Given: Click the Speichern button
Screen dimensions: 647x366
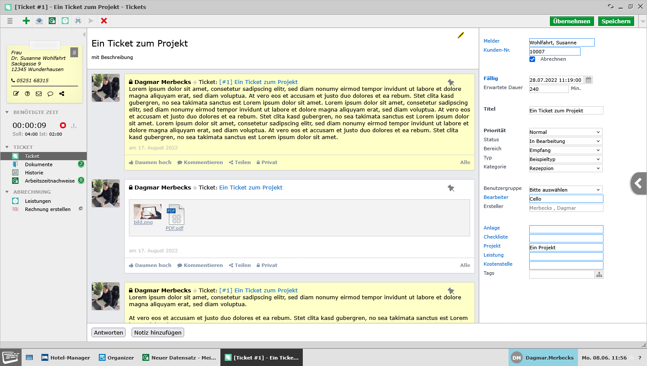Looking at the screenshot, I should pyautogui.click(x=616, y=21).
